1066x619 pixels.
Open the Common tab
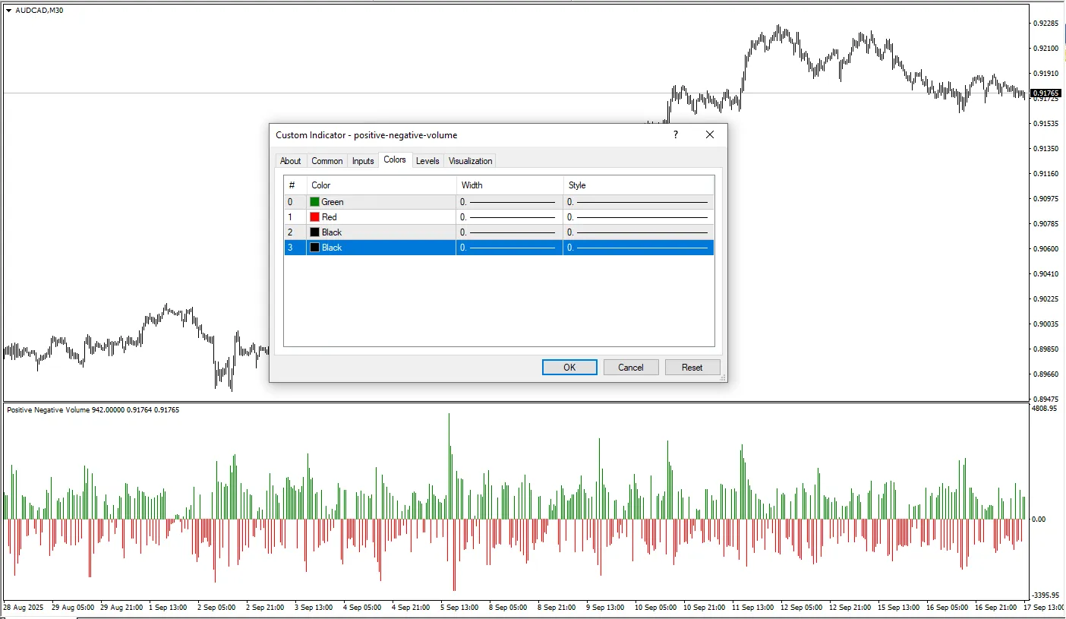point(326,161)
